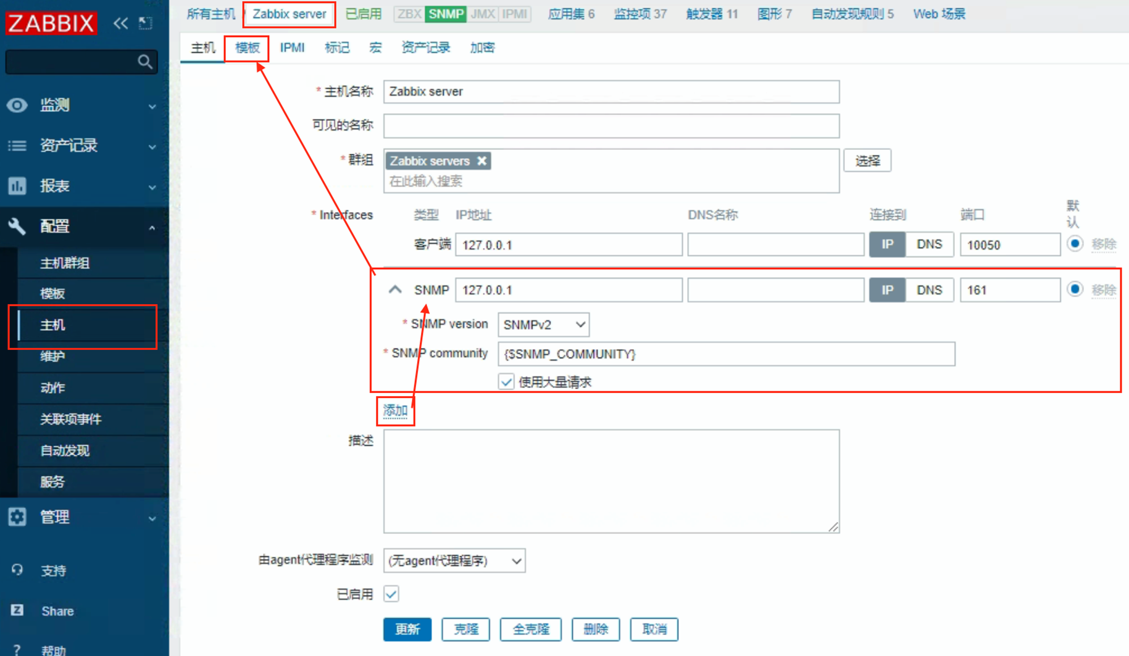Screen dimensions: 1129x656
Task: Select IP connect for SNMP interface
Action: [x=887, y=290]
